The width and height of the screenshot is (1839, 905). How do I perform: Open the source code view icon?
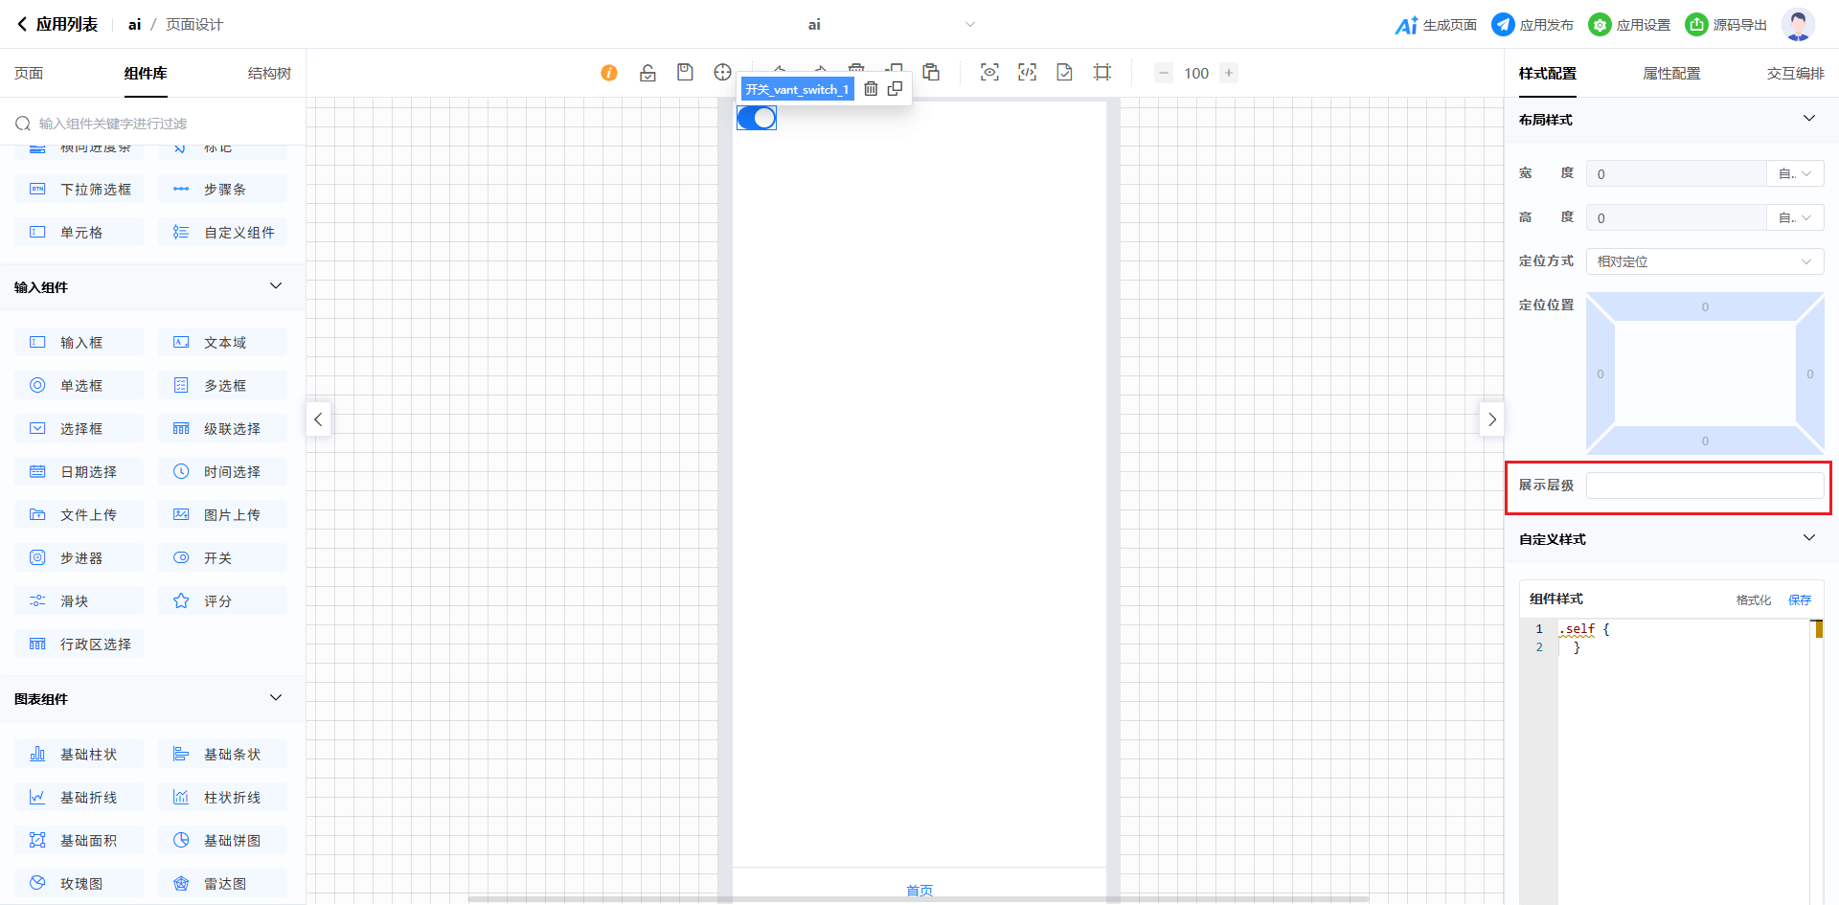coord(1027,73)
